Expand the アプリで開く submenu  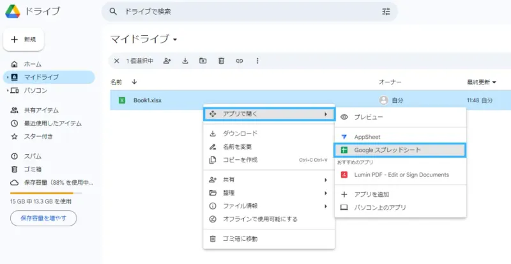click(x=269, y=114)
